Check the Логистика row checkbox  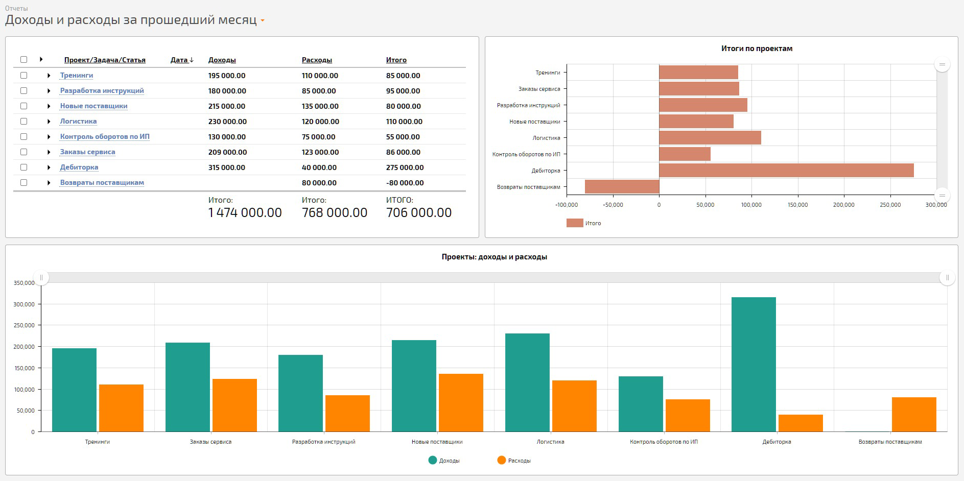(x=23, y=121)
